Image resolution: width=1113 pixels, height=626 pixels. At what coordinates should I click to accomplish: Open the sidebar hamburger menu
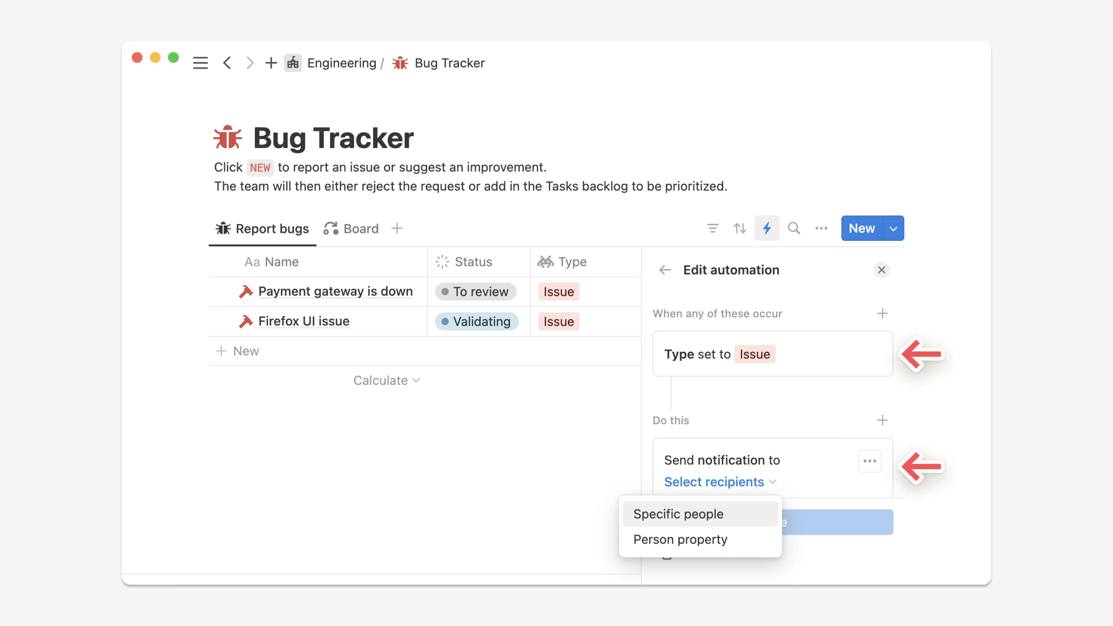click(200, 63)
